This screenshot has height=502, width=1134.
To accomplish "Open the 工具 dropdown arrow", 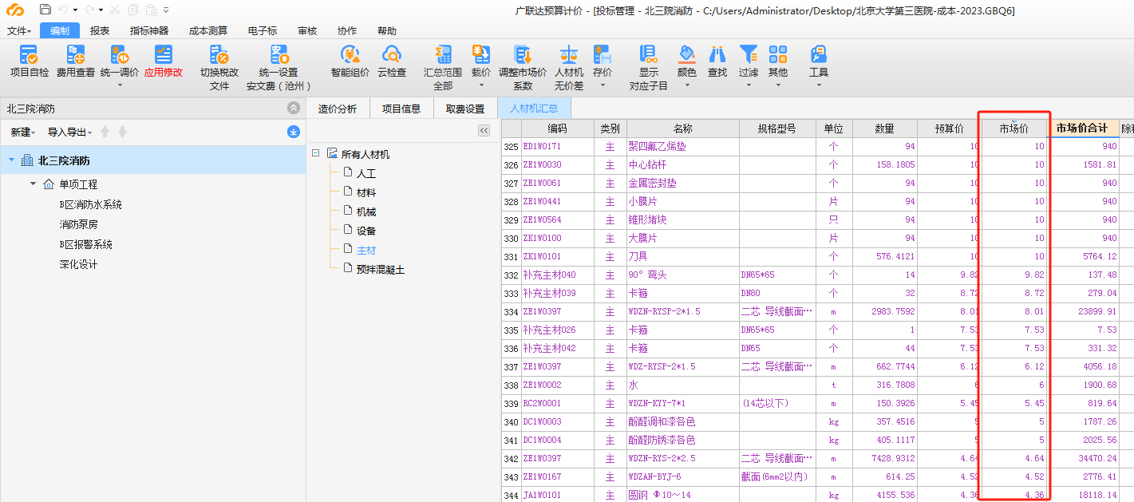I will tap(819, 85).
